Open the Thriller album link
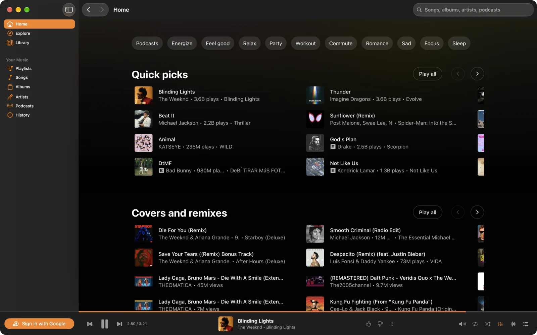 (x=242, y=123)
